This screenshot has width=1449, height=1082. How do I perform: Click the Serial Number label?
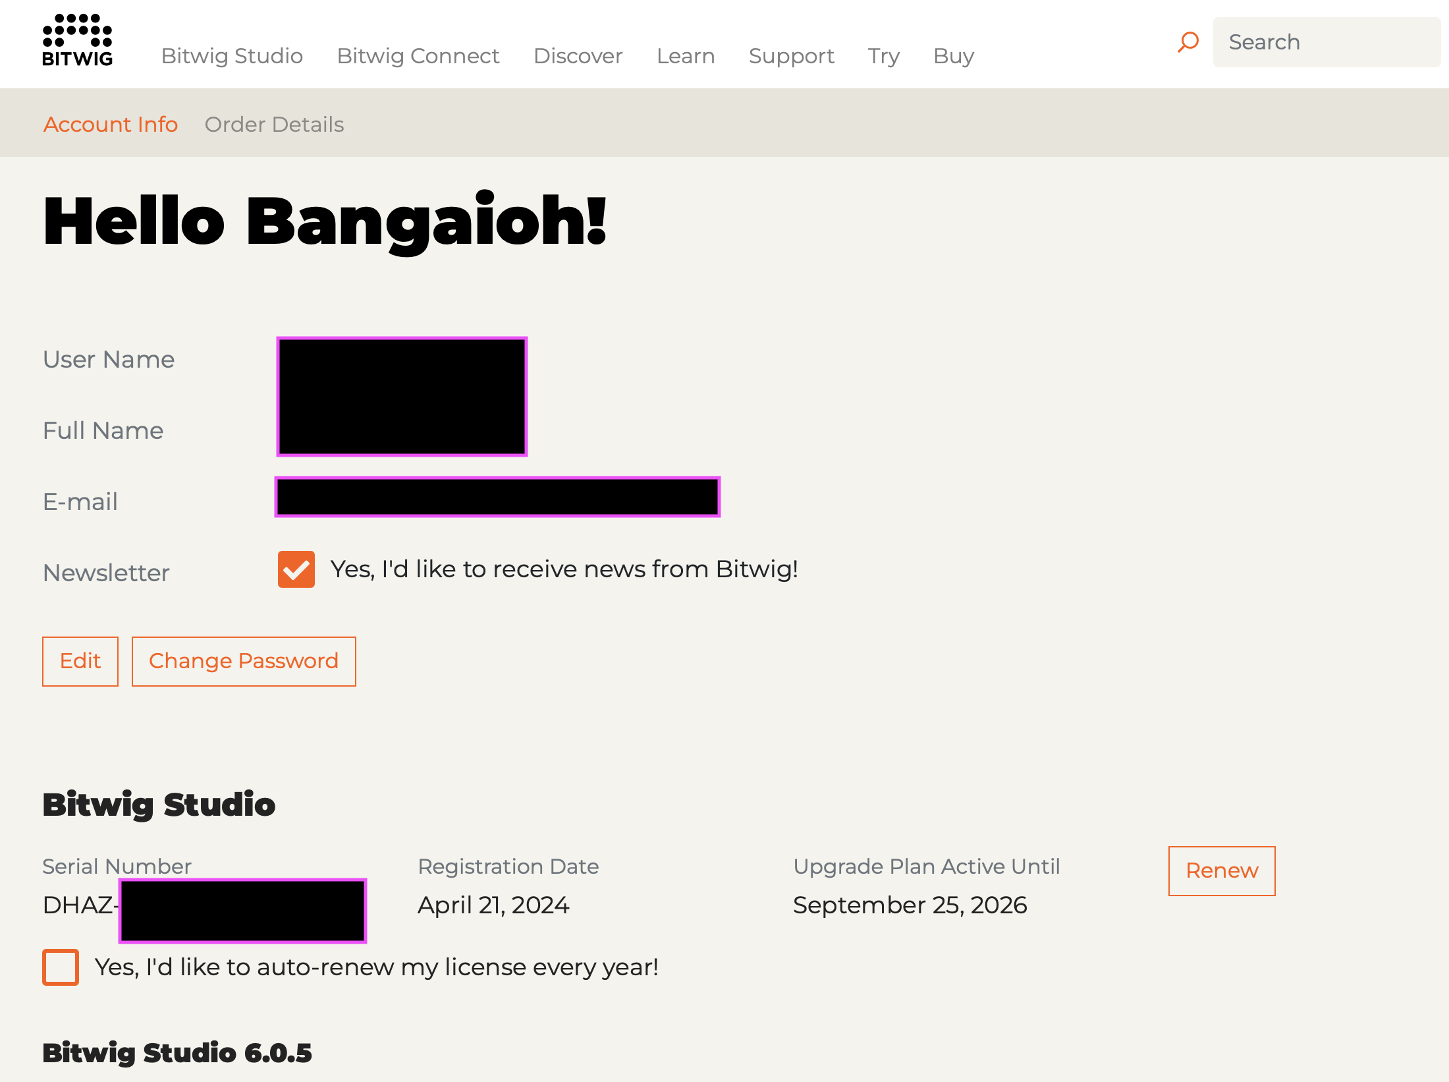click(x=117, y=866)
